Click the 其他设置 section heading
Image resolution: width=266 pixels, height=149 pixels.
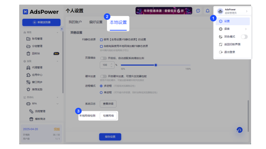[76, 32]
